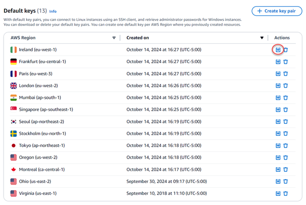The image size is (306, 205).
Task: Select the Tokyo (ap-northeast-1) region name
Action: (42, 145)
